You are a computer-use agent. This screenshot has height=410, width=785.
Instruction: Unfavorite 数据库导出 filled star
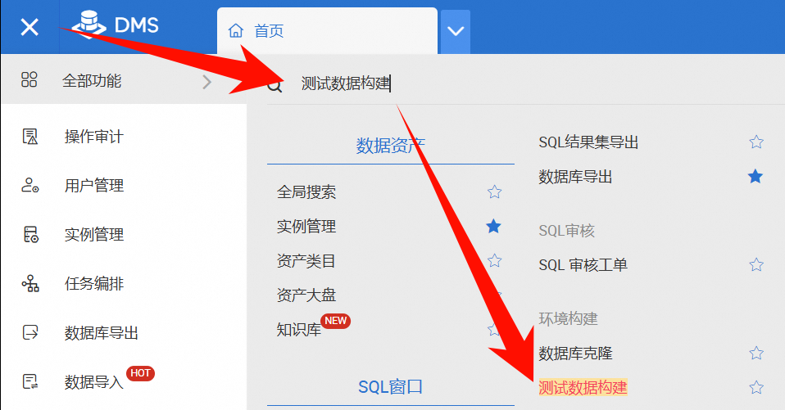tap(756, 176)
